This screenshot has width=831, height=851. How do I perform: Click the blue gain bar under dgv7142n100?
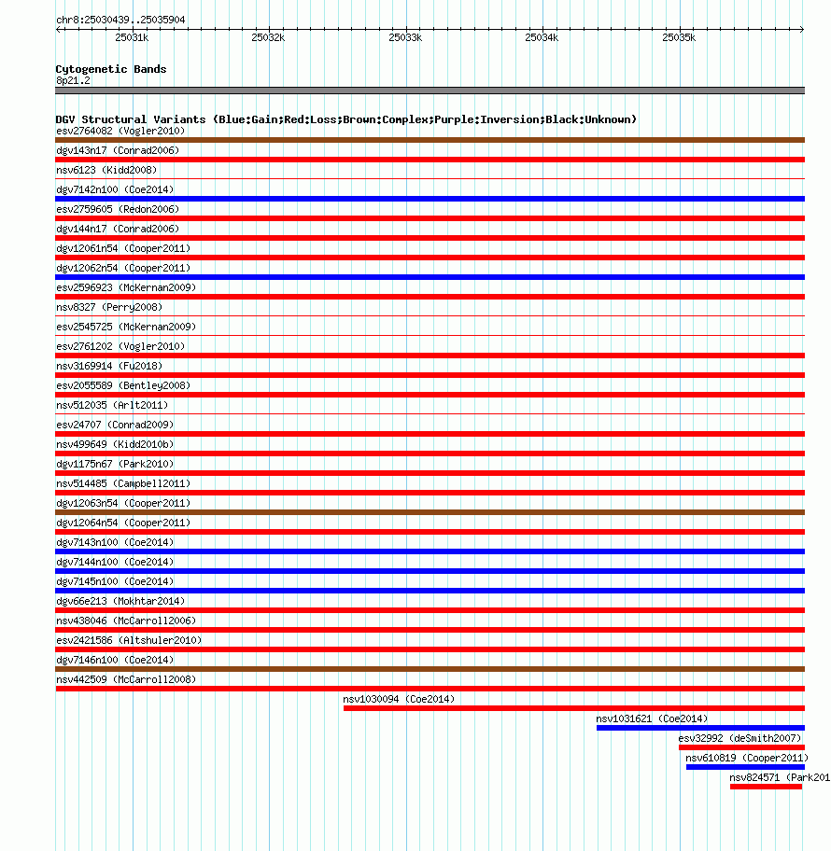430,199
